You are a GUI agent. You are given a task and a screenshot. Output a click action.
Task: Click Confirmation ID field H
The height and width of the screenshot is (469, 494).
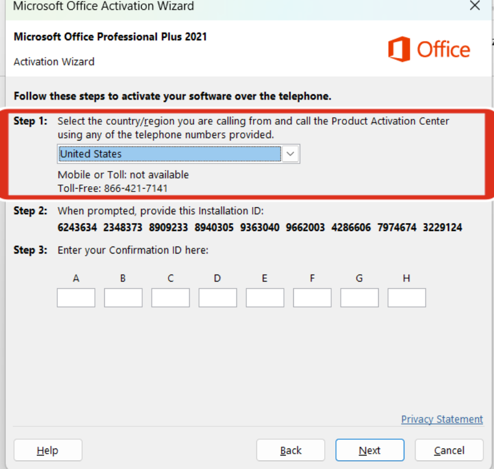tap(407, 297)
